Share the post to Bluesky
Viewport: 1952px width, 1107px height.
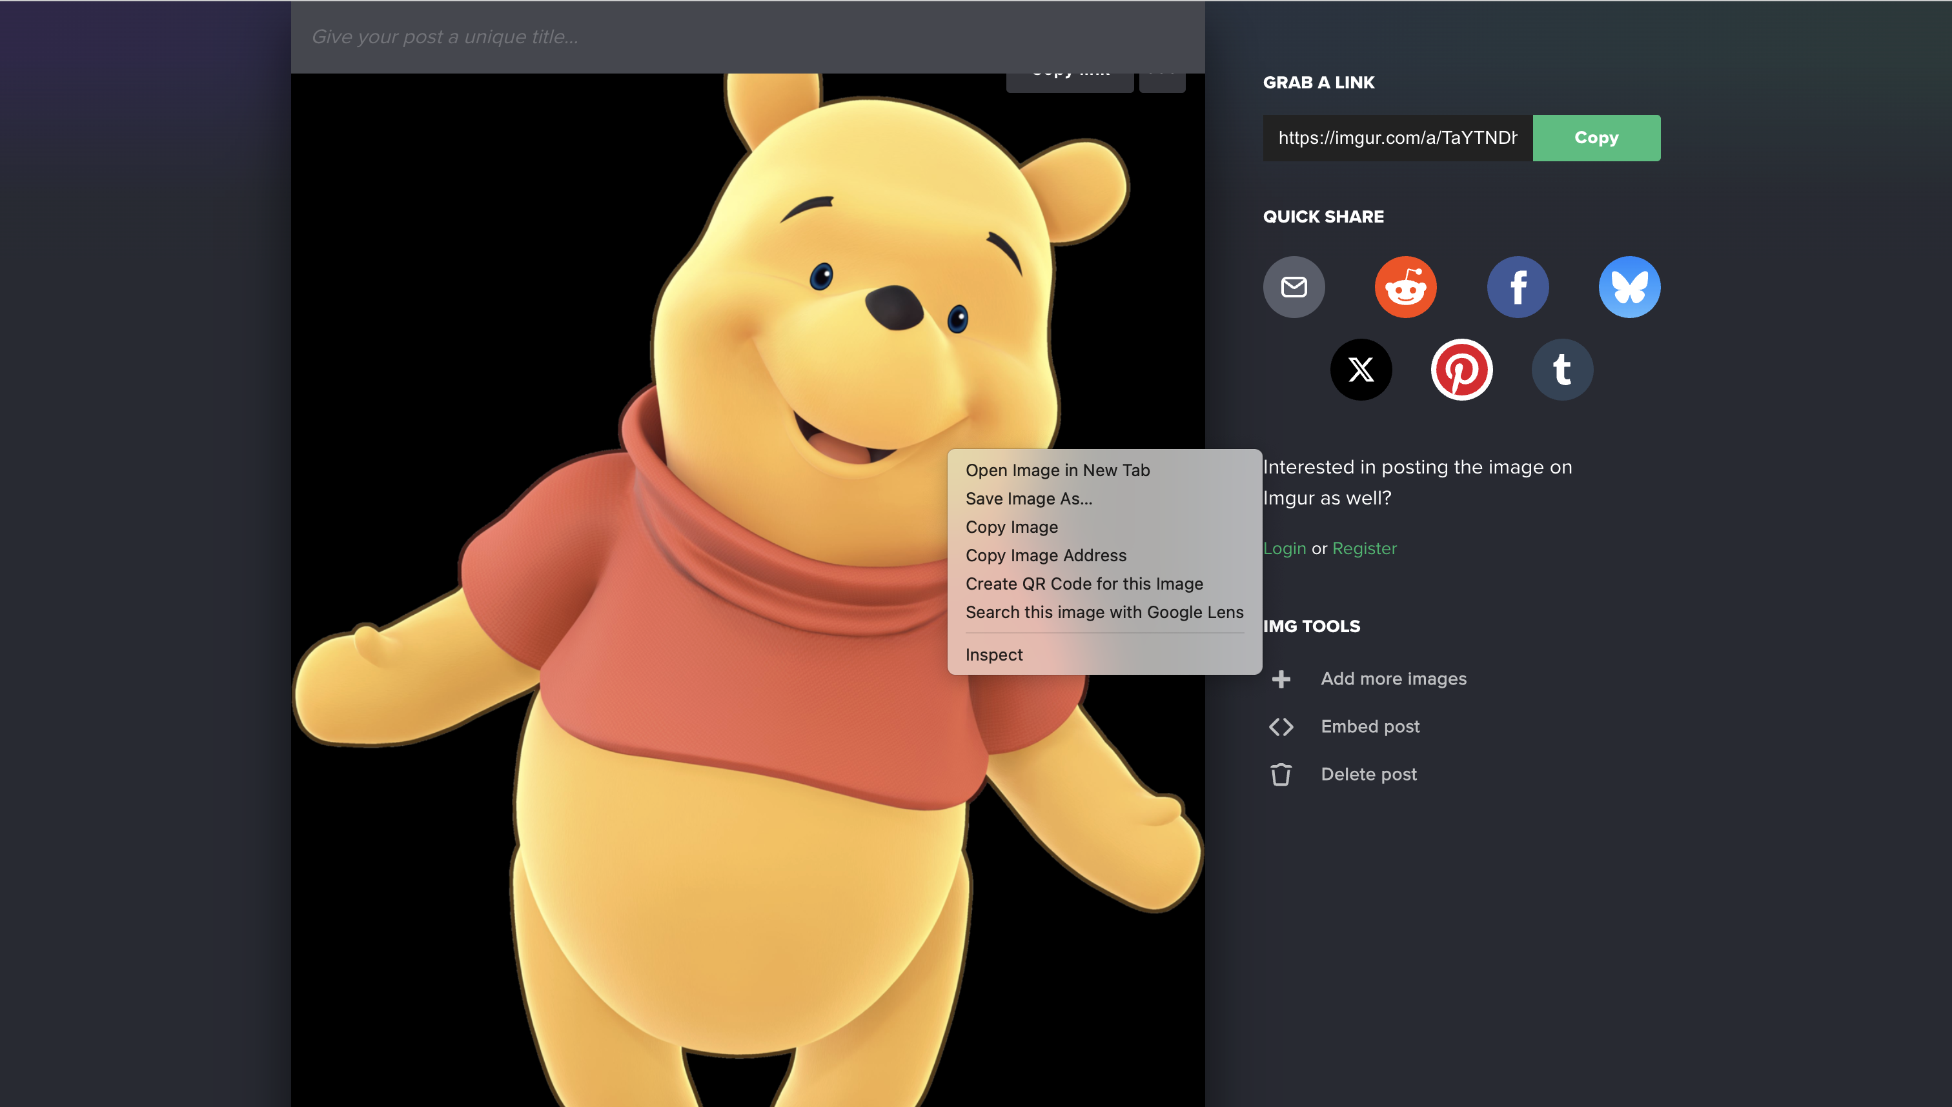point(1629,286)
